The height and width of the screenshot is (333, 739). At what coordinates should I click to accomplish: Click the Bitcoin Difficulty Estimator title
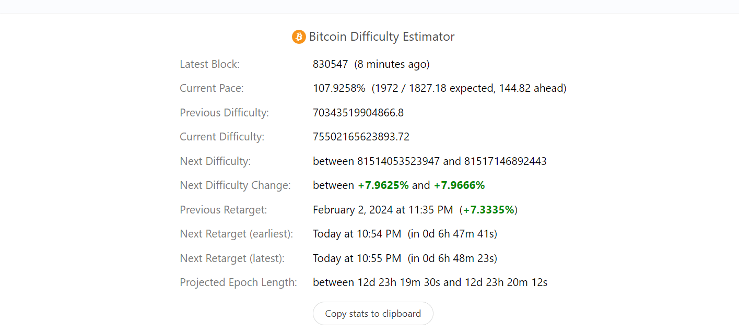point(382,37)
